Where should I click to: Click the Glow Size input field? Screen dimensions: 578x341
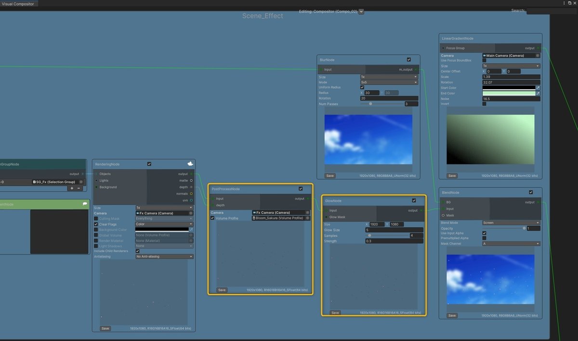tap(394, 230)
